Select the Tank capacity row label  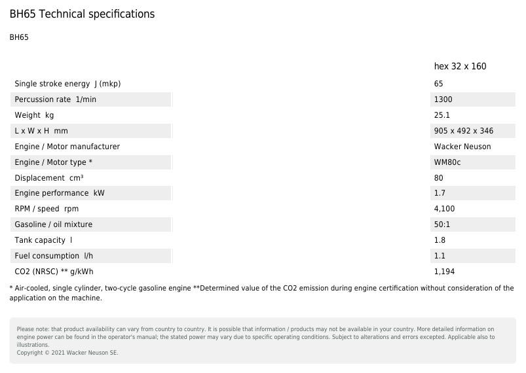(x=43, y=240)
